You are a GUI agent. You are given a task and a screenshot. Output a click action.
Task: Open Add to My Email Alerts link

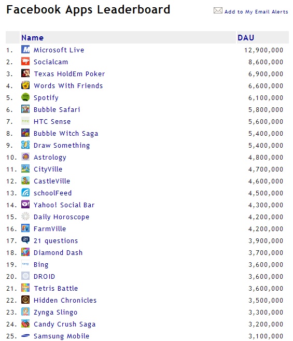[x=256, y=12]
